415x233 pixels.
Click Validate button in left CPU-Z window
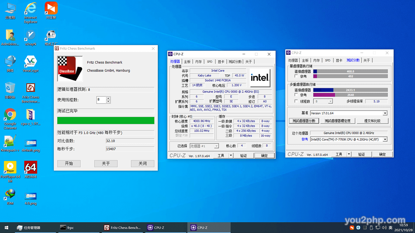[x=243, y=156]
